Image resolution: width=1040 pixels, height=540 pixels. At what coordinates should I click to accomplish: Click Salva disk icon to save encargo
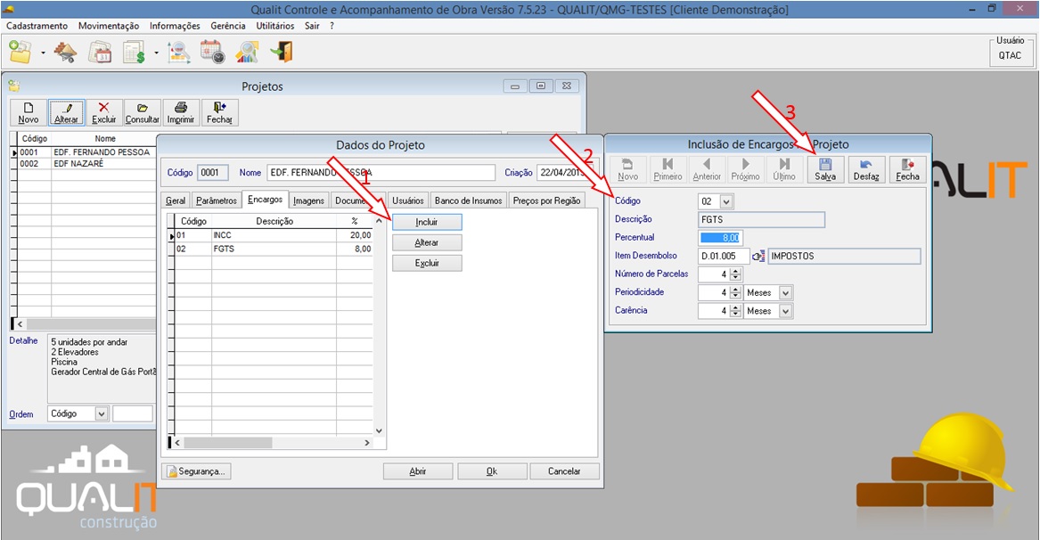coord(825,170)
